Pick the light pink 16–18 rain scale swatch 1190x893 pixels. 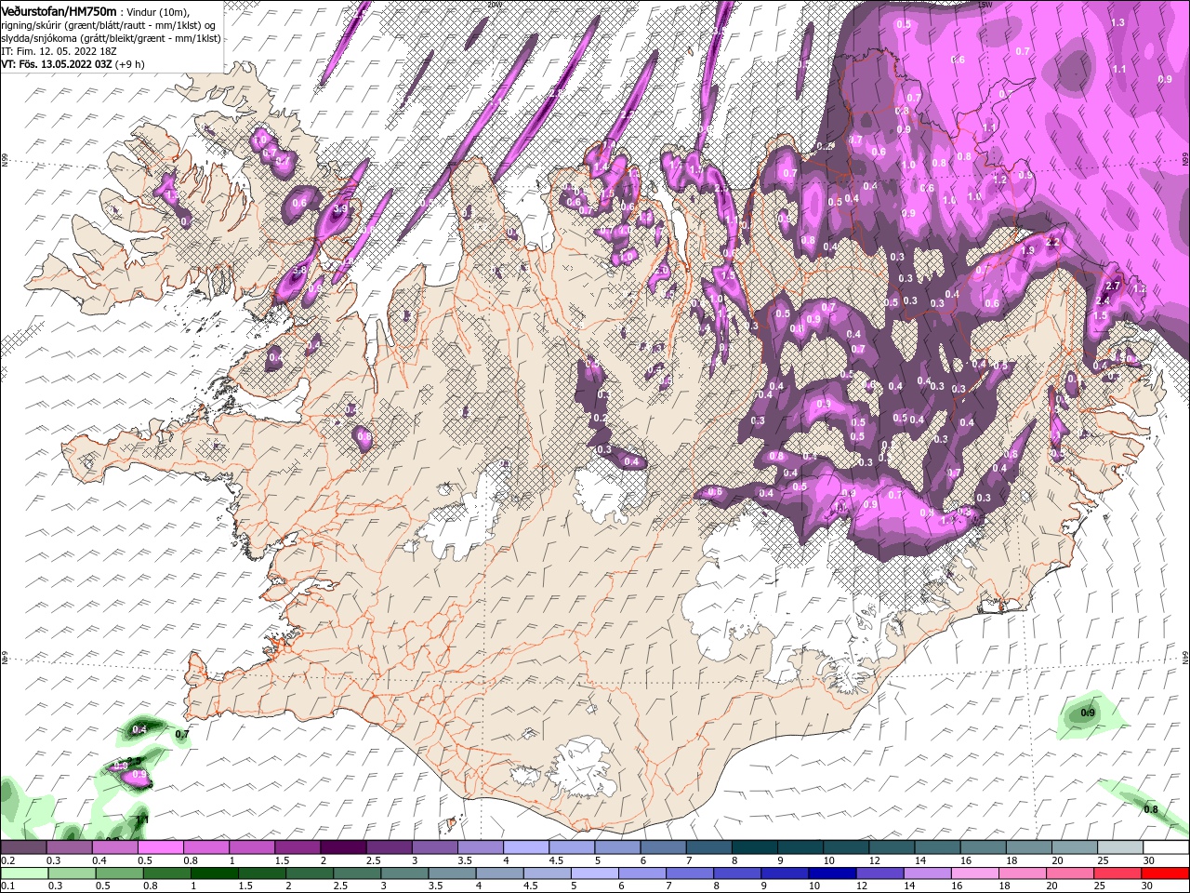point(975,873)
